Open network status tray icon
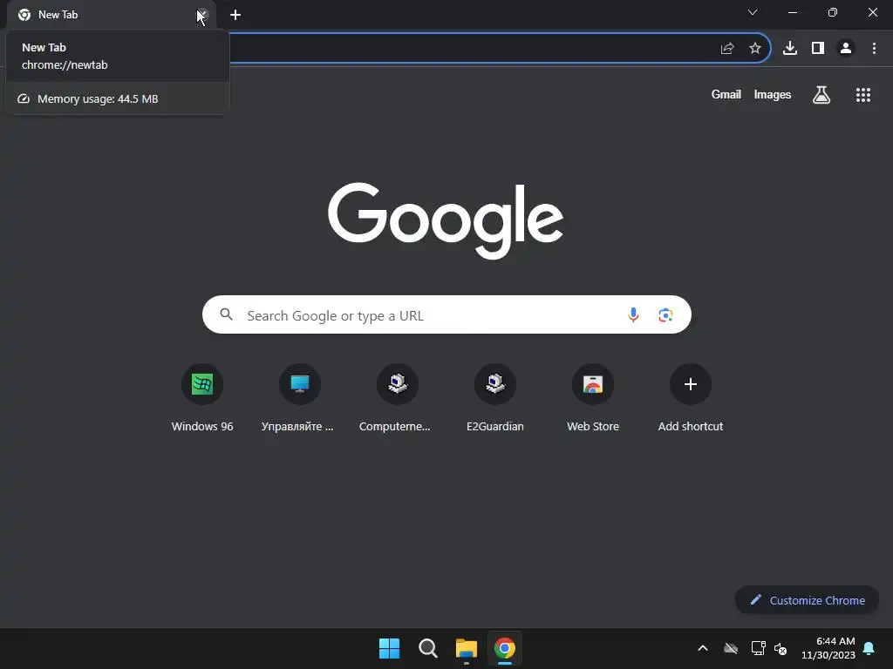The height and width of the screenshot is (669, 893). click(x=758, y=648)
